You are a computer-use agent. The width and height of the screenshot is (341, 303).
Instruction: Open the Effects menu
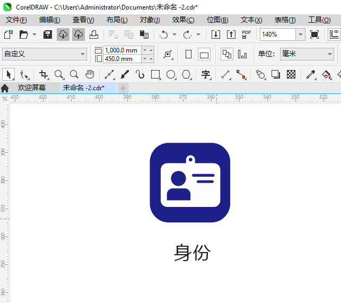click(x=183, y=20)
